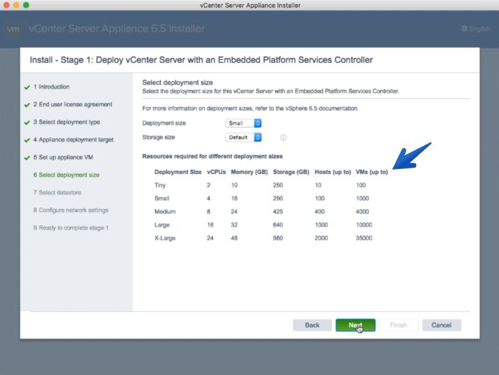
Task: Click the X-Large deployment size row label
Action: 165,238
